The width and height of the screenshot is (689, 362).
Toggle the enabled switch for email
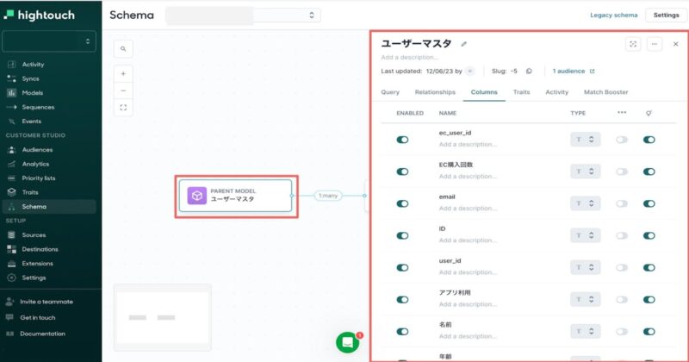pyautogui.click(x=402, y=203)
